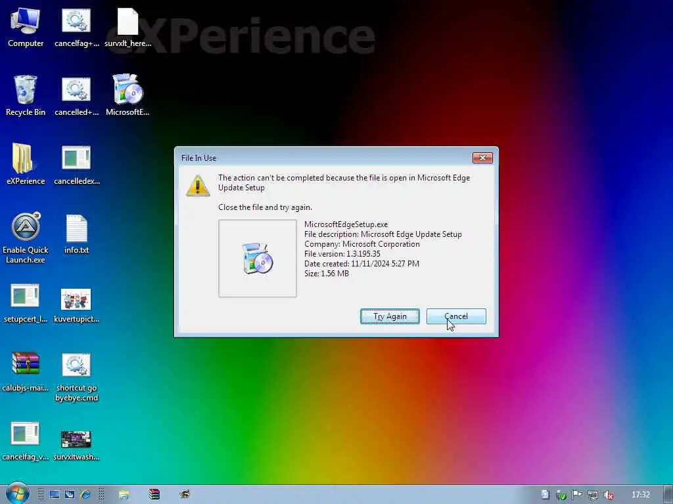Click the document tray icon
Screen dimensions: 673x504
click(545, 495)
